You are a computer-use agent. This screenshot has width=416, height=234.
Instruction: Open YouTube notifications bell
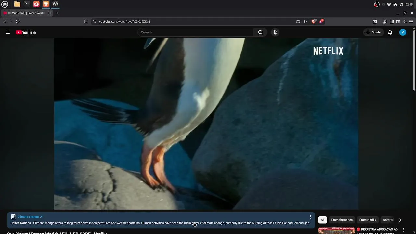(x=390, y=32)
